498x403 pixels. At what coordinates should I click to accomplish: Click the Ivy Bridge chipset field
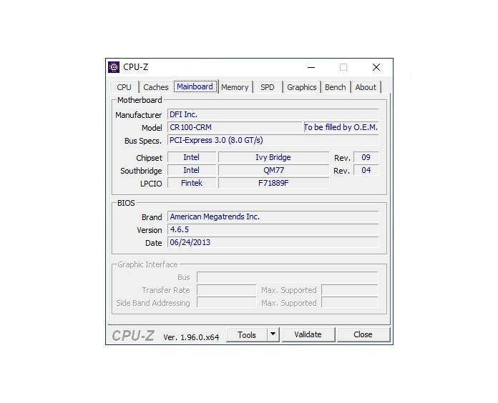click(x=273, y=157)
